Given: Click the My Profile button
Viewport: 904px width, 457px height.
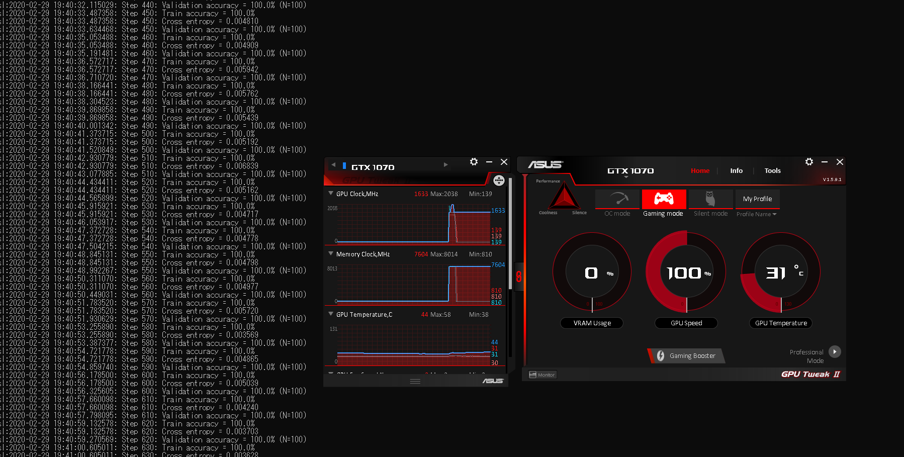Looking at the screenshot, I should pos(758,199).
